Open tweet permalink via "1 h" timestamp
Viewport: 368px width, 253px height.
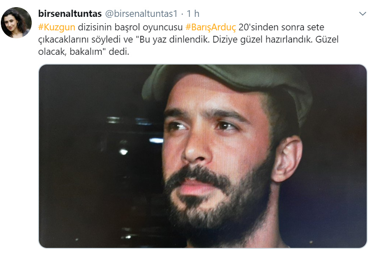(193, 13)
